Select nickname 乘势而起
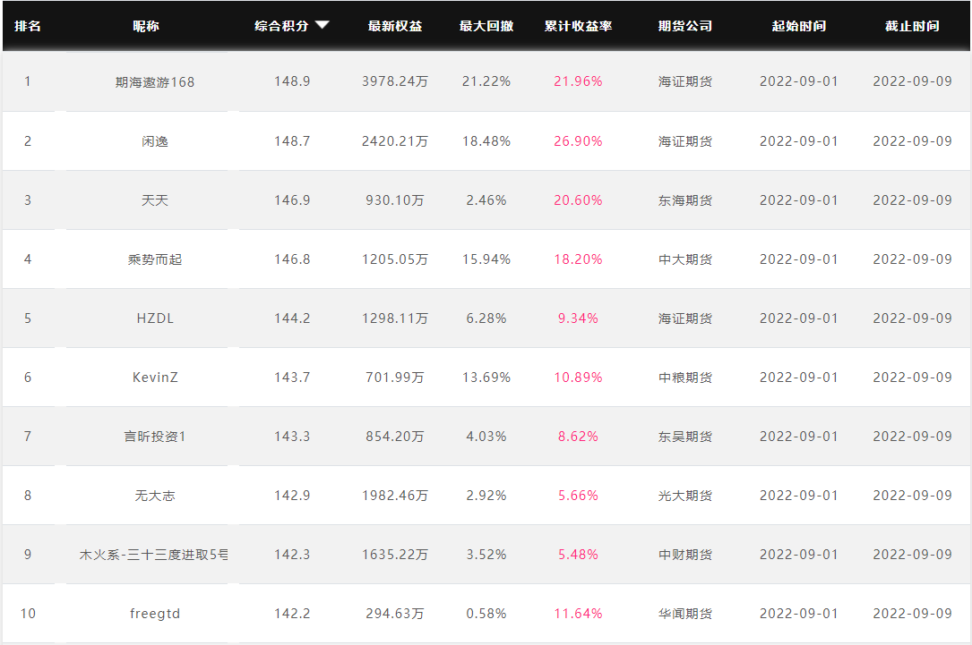This screenshot has width=972, height=645. click(155, 259)
